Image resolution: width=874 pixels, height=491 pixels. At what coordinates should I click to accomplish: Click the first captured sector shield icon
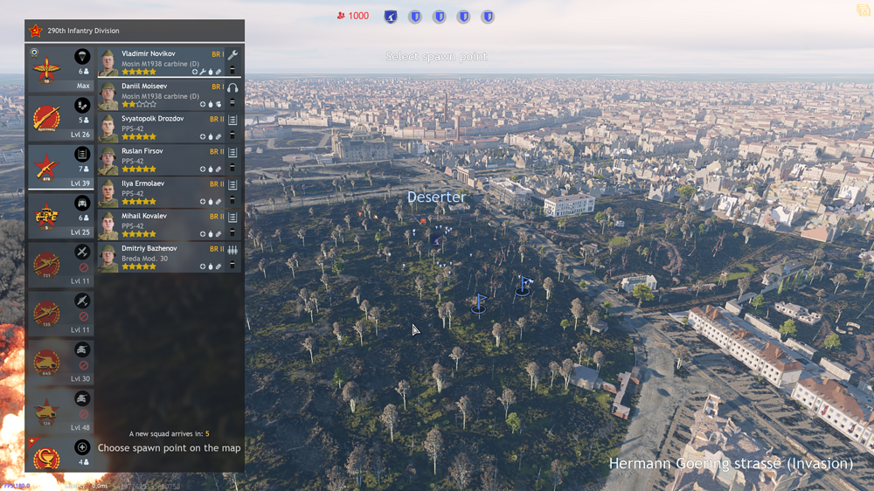391,17
